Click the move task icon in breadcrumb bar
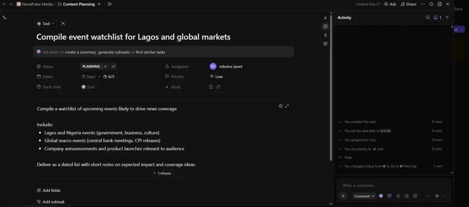The height and width of the screenshot is (207, 469). tap(110, 4)
